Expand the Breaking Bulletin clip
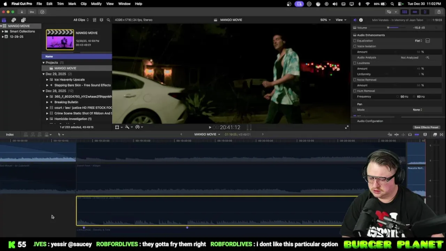Screen dimensions: 446x251 (47, 102)
